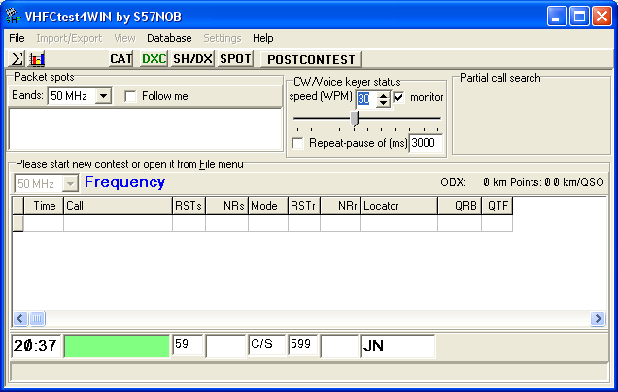Click the horizontal scrollbar left arrow
This screenshot has height=392, width=618.
pyautogui.click(x=20, y=318)
